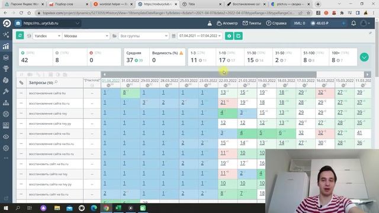Switch to the wordstat helper browser tab
379x213 pixels.
click(x=113, y=4)
